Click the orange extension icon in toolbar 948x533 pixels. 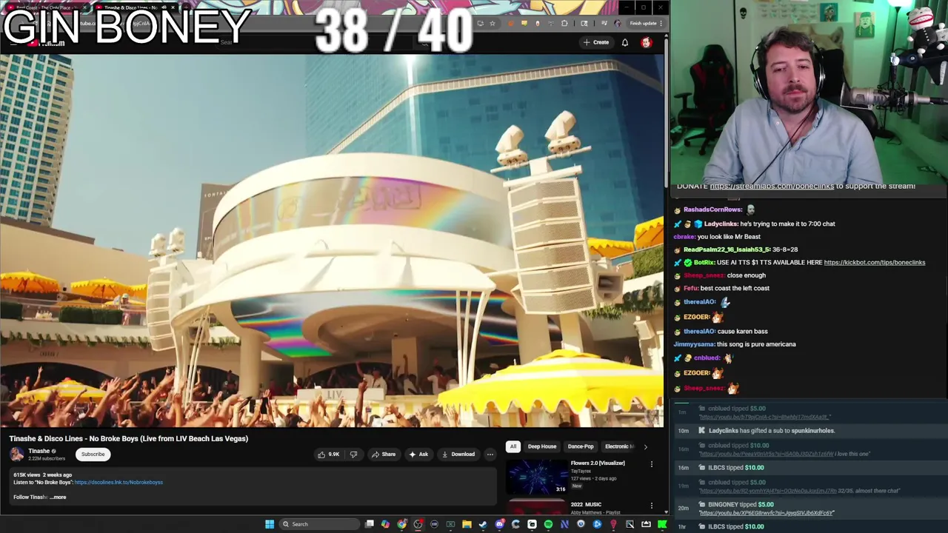(510, 23)
